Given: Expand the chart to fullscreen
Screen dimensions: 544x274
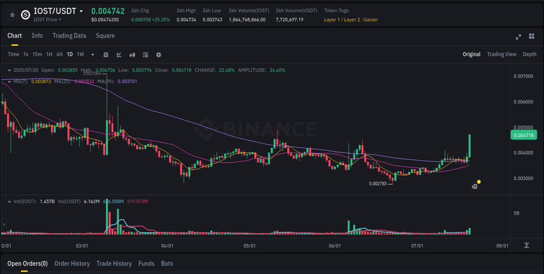Looking at the screenshot, I should pos(518,37).
